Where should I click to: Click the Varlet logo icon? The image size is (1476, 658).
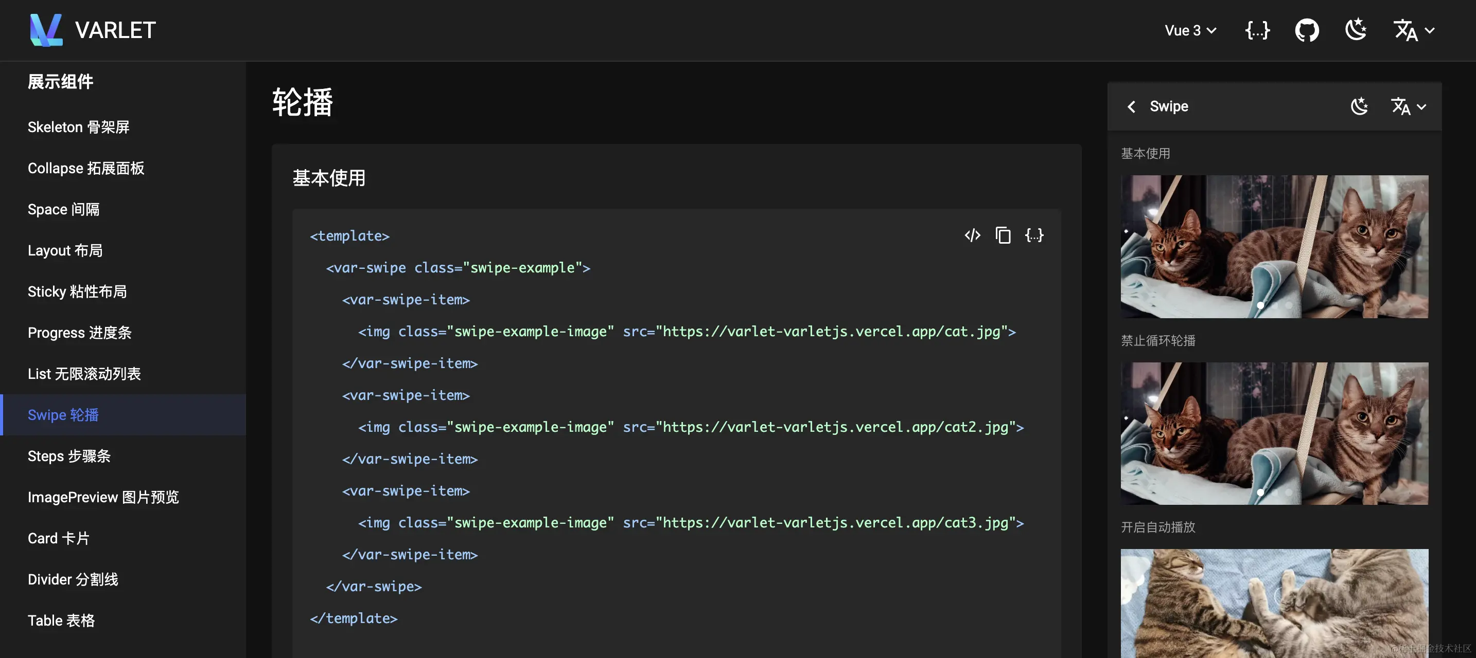click(x=46, y=30)
